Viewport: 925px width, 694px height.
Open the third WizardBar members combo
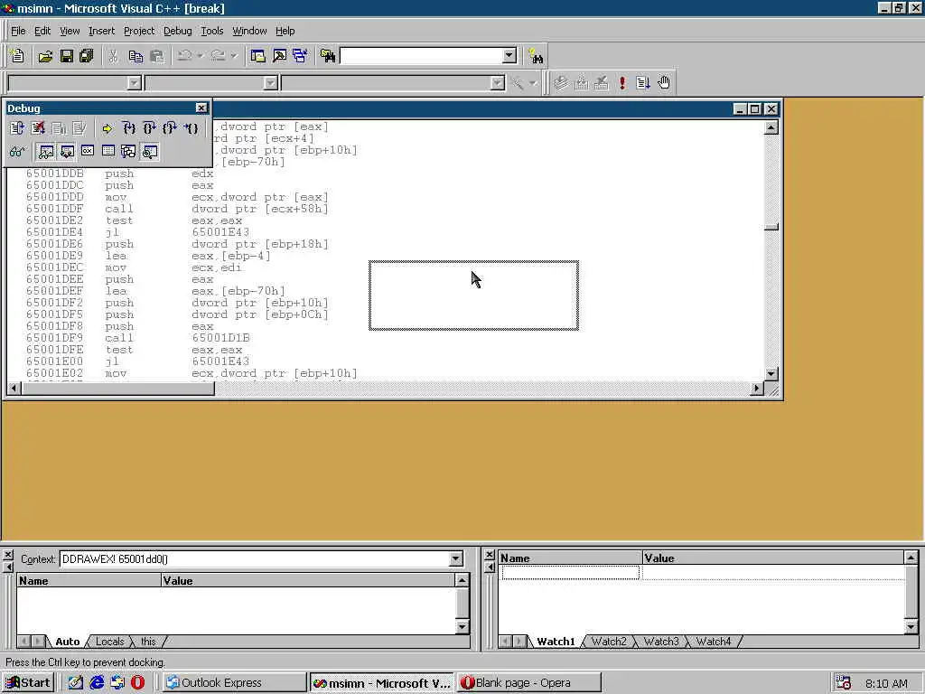393,83
